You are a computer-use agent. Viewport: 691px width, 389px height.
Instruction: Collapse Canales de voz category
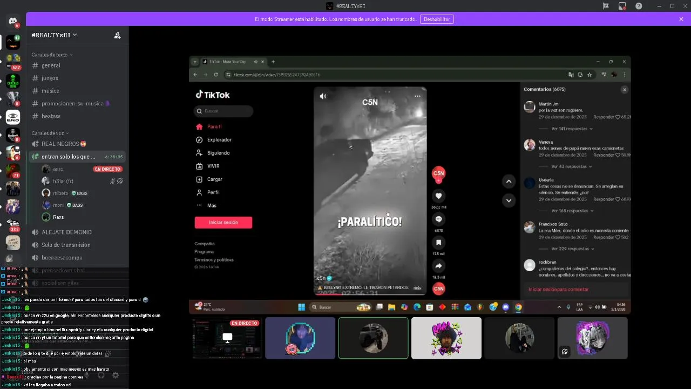click(50, 133)
